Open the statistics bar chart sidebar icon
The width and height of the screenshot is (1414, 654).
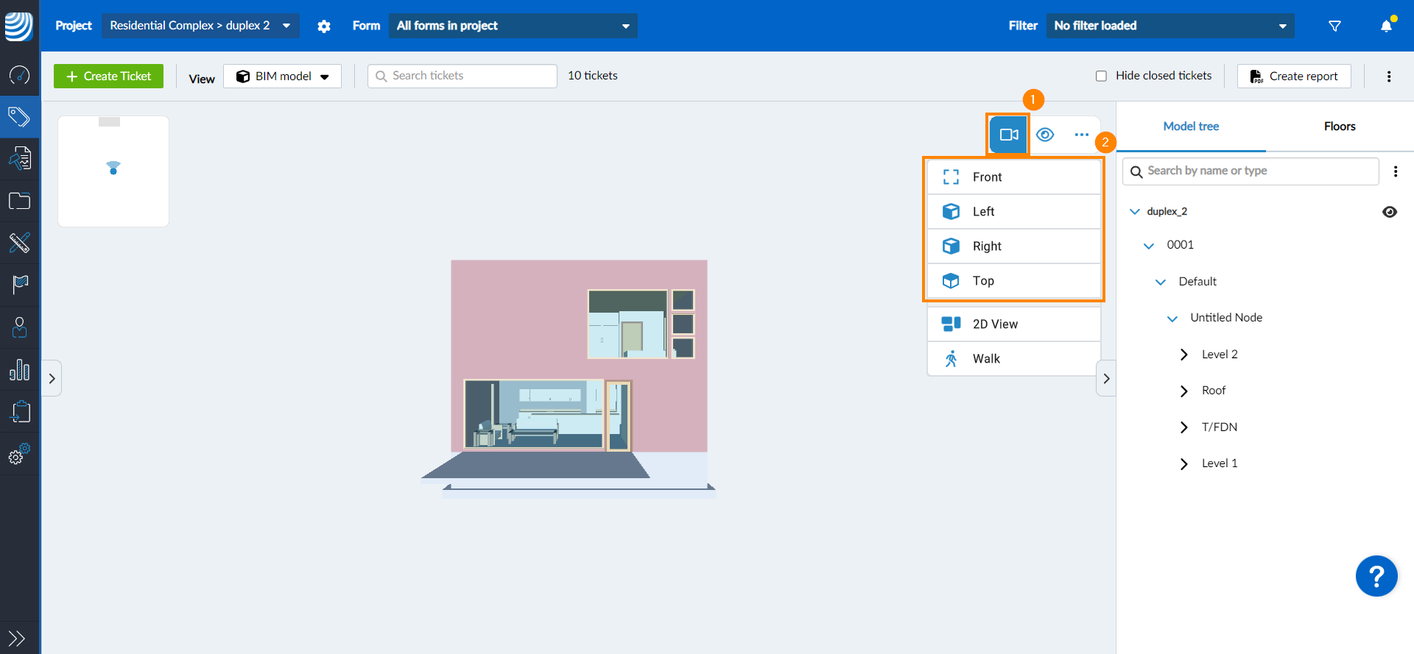pyautogui.click(x=19, y=370)
